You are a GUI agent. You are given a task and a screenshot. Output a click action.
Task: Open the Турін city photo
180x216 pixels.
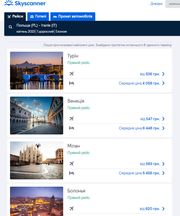tap(37, 70)
